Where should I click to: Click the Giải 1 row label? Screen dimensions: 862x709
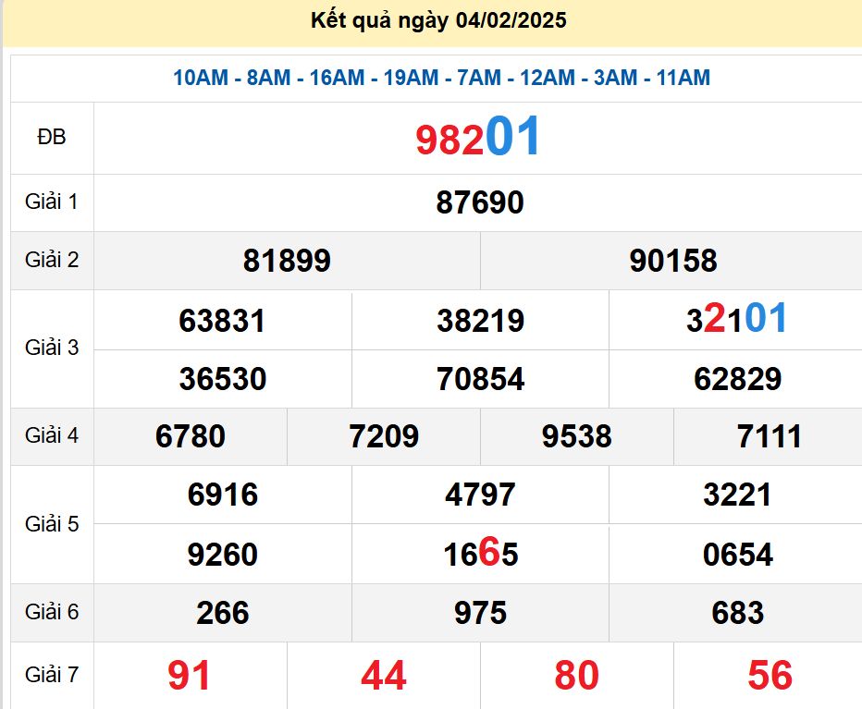[52, 203]
